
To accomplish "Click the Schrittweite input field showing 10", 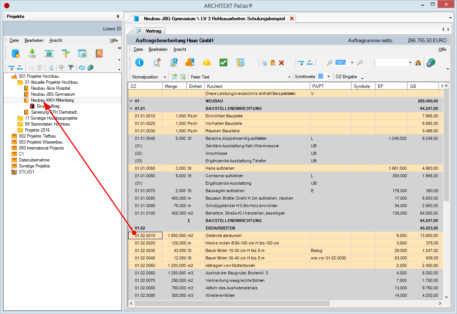I will [x=321, y=77].
